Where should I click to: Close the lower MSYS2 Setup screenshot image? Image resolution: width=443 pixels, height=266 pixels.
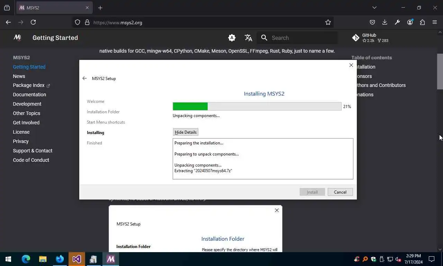277,210
